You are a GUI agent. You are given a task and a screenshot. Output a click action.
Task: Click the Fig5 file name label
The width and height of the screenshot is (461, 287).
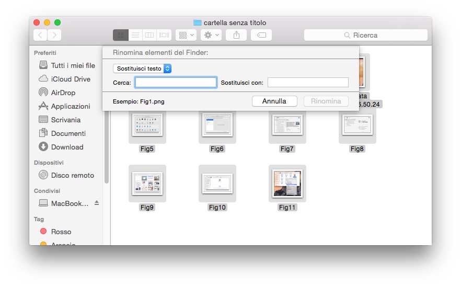pos(147,149)
